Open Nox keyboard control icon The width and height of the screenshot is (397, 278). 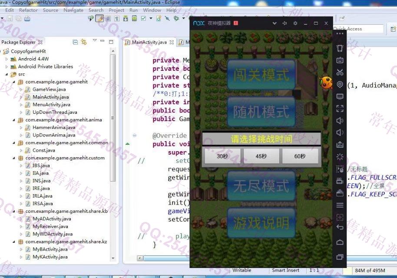pos(340,60)
